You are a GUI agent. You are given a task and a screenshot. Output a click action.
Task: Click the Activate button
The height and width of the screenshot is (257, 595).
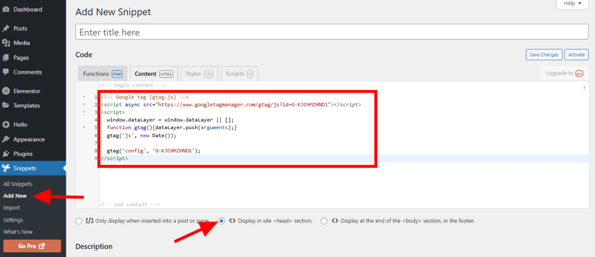(576, 55)
